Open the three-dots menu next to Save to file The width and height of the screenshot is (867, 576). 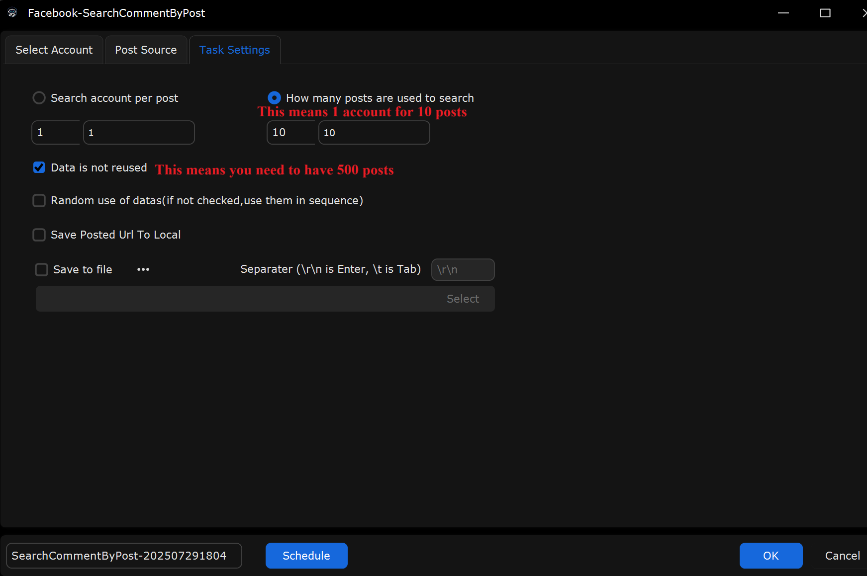143,269
